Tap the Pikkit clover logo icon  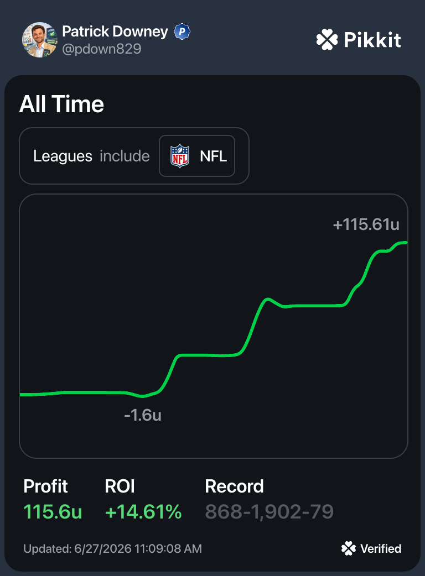coord(327,39)
